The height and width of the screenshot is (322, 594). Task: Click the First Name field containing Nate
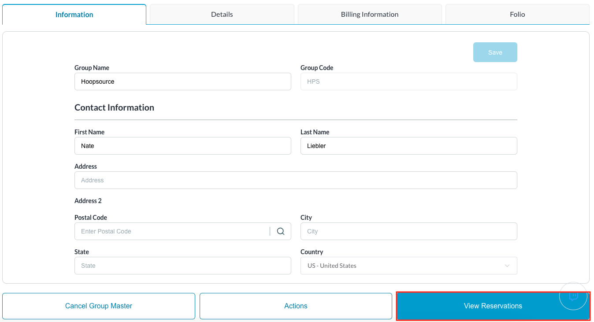182,146
